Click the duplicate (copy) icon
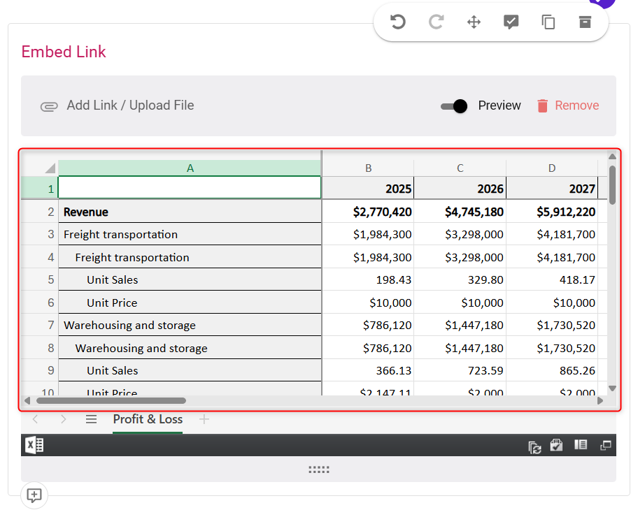The height and width of the screenshot is (510, 638). point(548,22)
